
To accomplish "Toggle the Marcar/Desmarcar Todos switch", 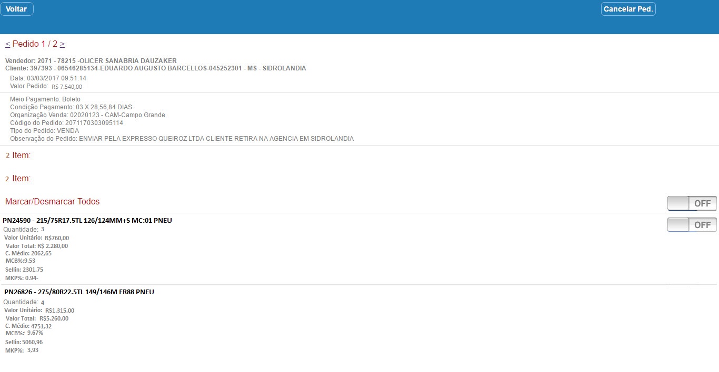I will click(x=692, y=203).
